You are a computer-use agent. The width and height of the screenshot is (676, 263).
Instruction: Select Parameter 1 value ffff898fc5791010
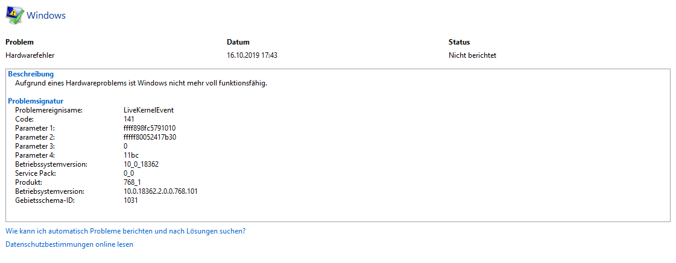(x=150, y=128)
